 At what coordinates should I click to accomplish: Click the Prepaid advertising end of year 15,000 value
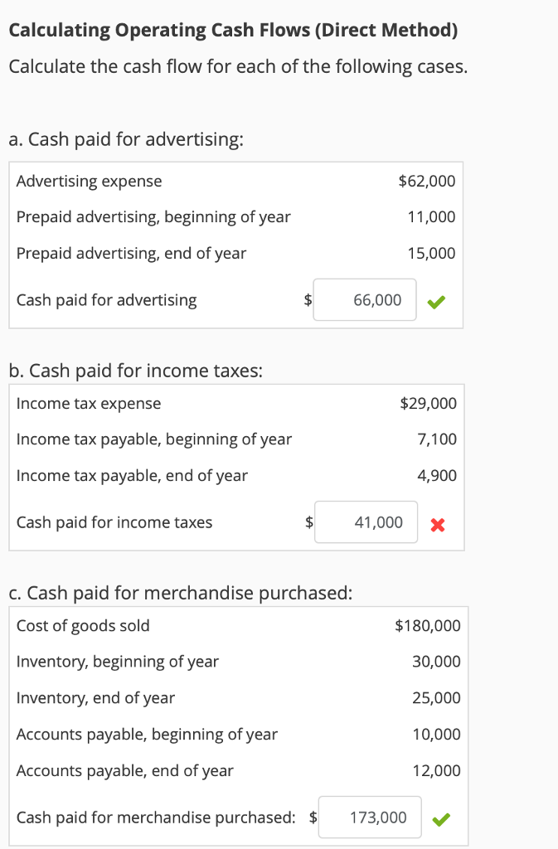tap(431, 254)
